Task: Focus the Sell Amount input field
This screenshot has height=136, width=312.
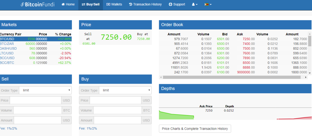Action: (x=37, y=120)
